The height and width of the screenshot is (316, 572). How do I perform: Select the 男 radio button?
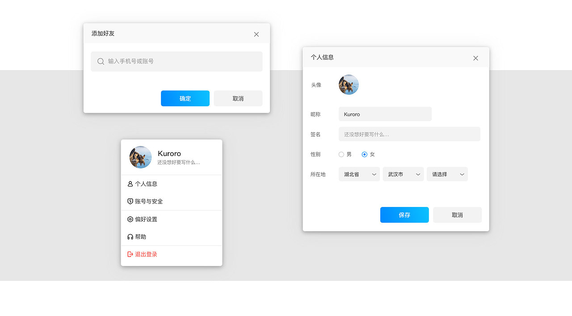pos(341,154)
